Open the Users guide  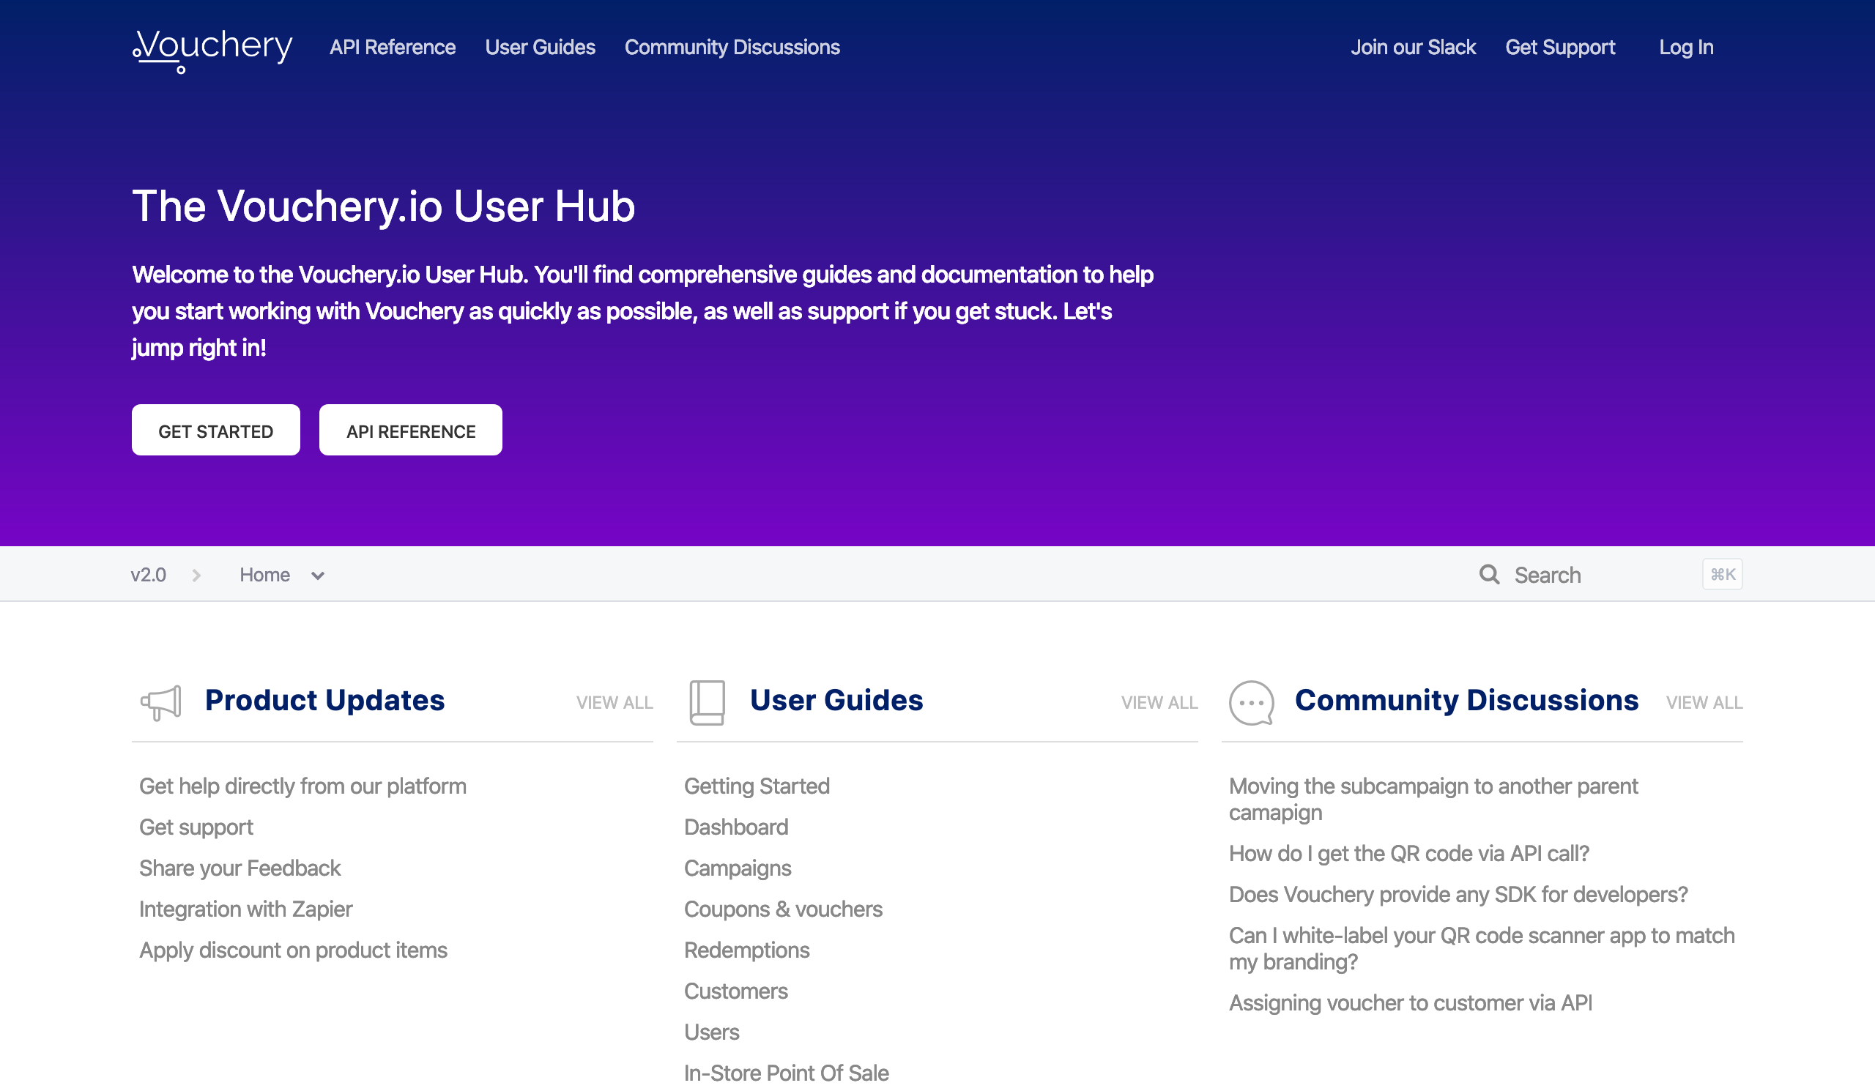point(711,1032)
